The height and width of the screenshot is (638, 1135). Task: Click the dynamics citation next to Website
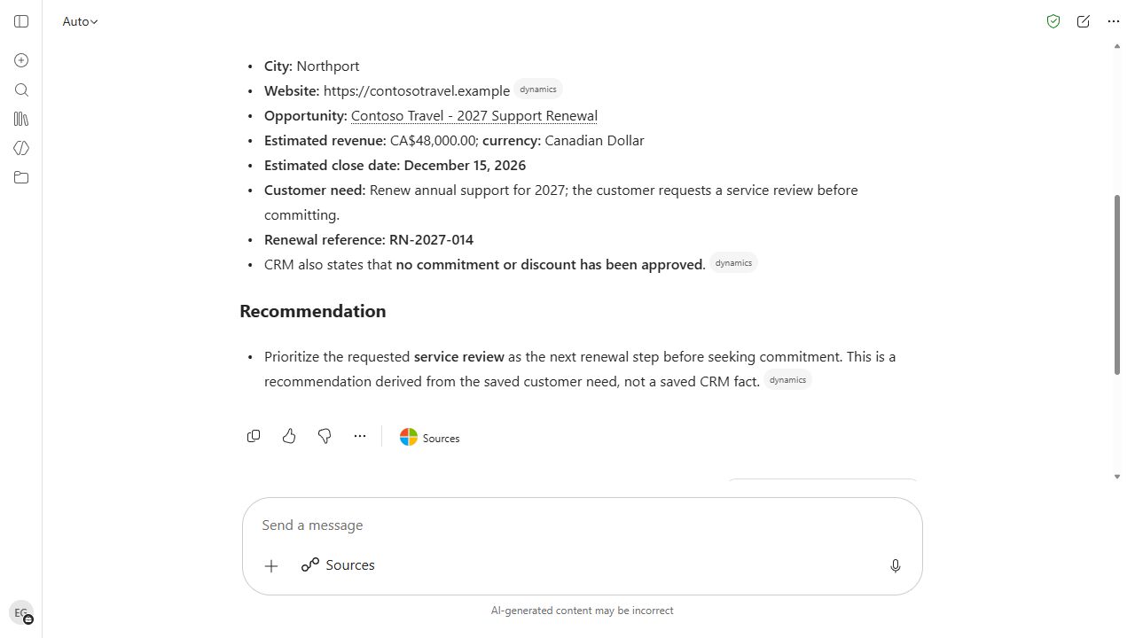538,89
